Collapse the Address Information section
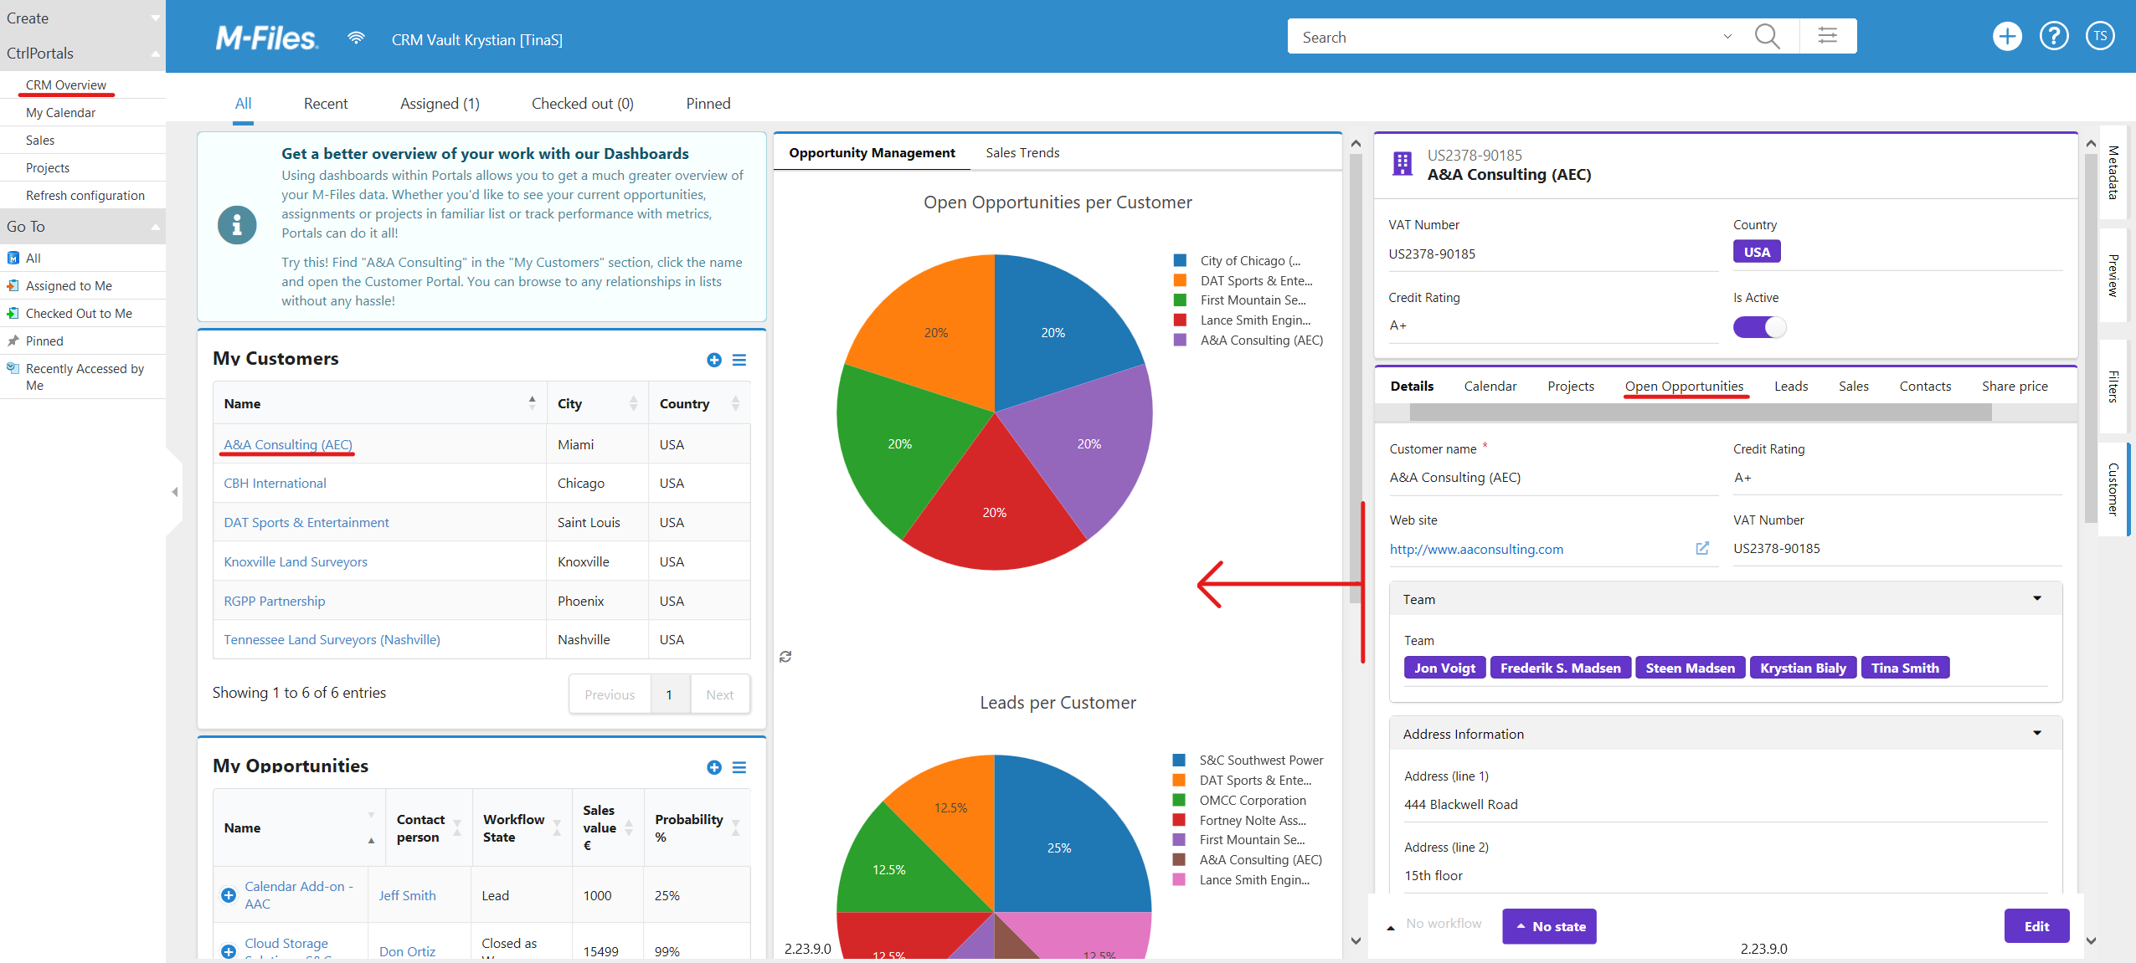 (x=2037, y=733)
